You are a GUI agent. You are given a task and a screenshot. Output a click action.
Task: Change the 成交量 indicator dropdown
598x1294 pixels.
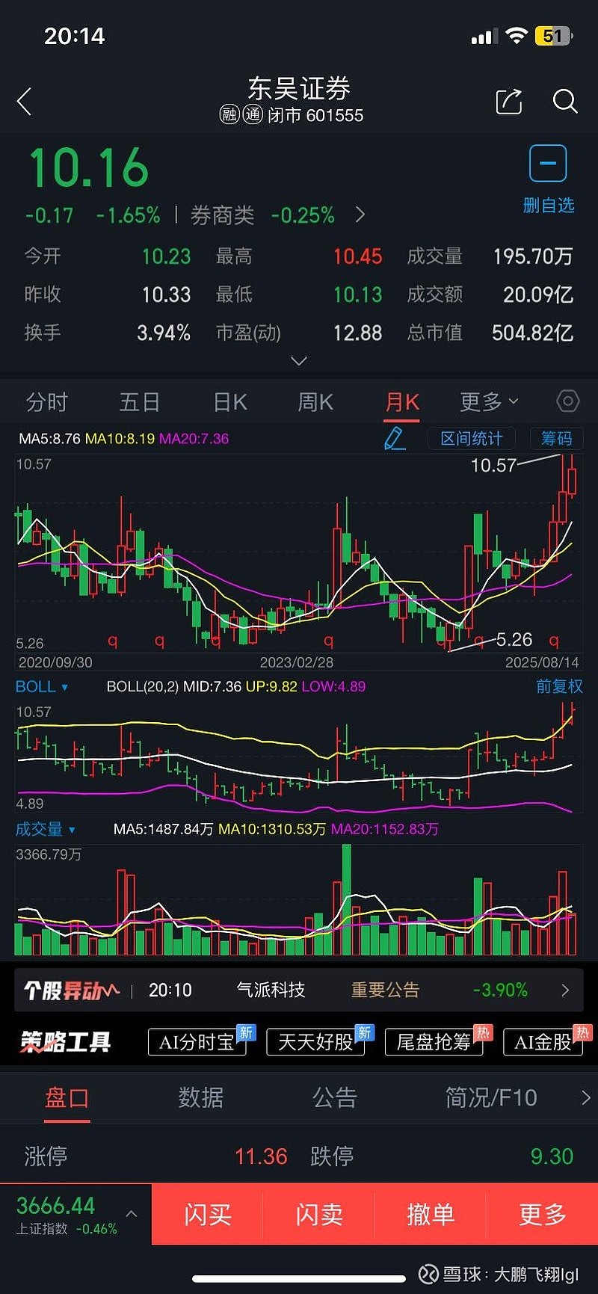click(46, 829)
